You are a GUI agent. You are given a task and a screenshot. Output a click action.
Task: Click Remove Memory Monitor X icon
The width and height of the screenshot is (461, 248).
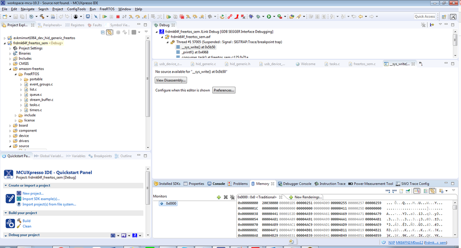[226, 197]
